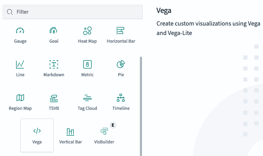Pick the Pie chart icon
Image resolution: width=263 pixels, height=156 pixels.
click(121, 64)
